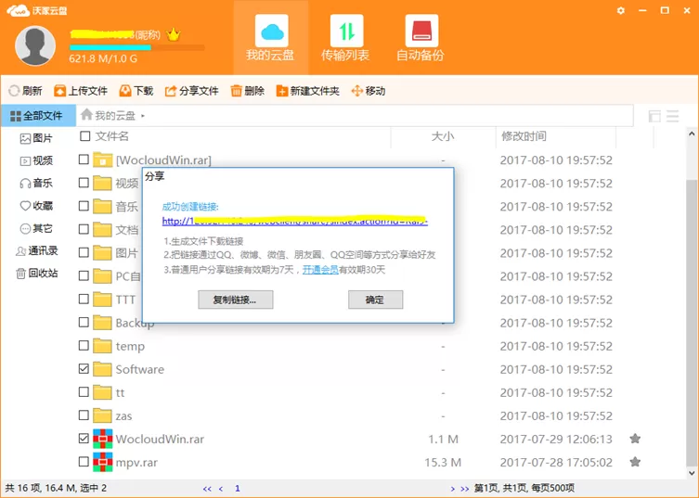Switch to thumbnail view icon
The height and width of the screenshot is (498, 699).
pos(654,116)
